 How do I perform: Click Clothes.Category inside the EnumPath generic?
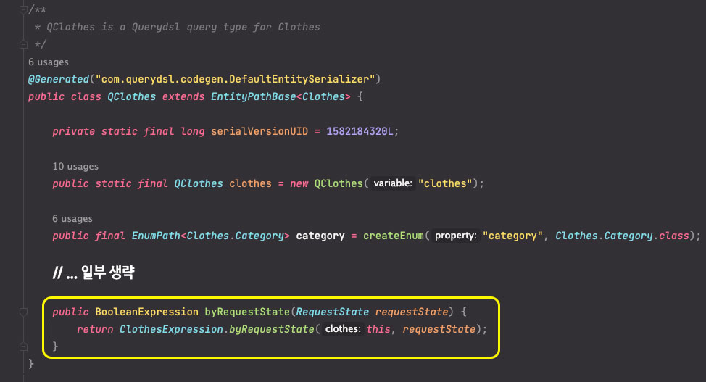(x=235, y=236)
